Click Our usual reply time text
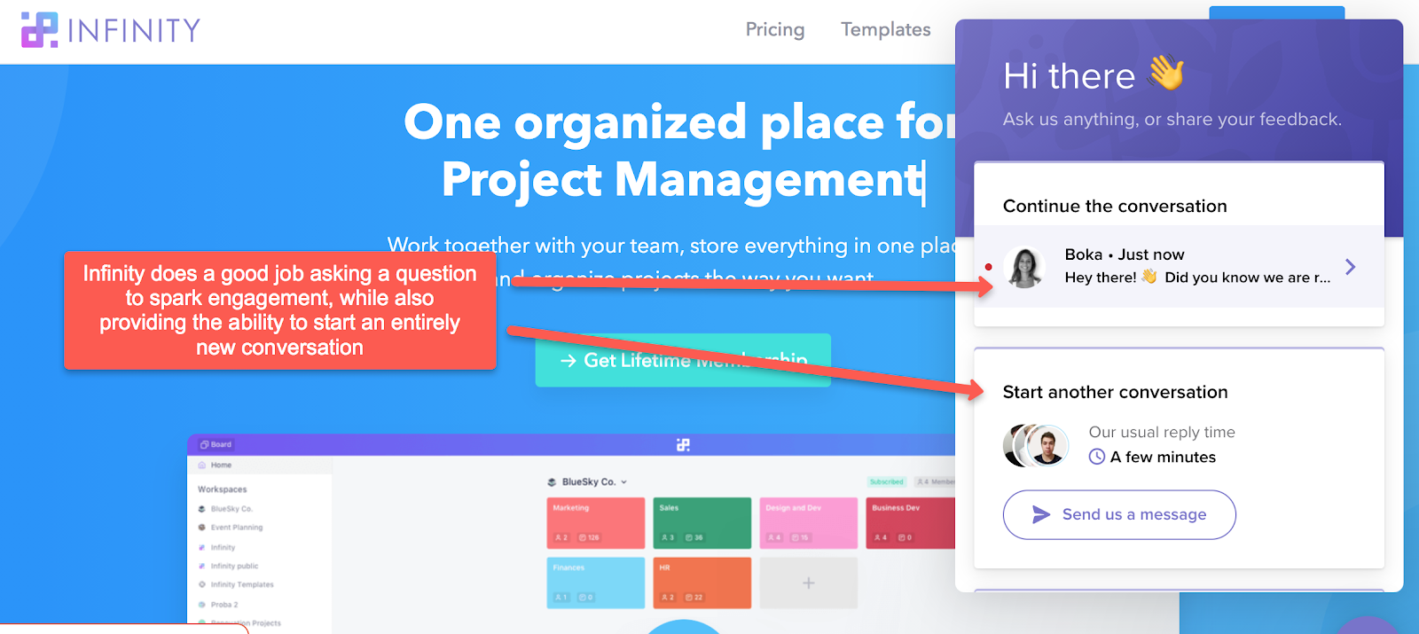Image resolution: width=1419 pixels, height=634 pixels. click(1162, 432)
